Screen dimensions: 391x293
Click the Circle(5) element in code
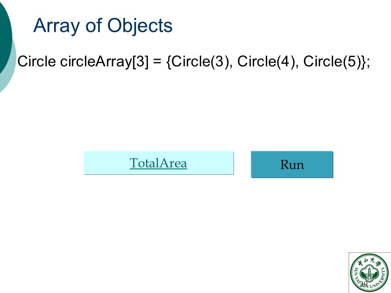point(332,61)
